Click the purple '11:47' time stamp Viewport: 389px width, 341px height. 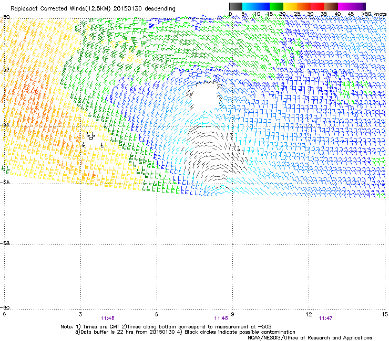[x=325, y=318]
